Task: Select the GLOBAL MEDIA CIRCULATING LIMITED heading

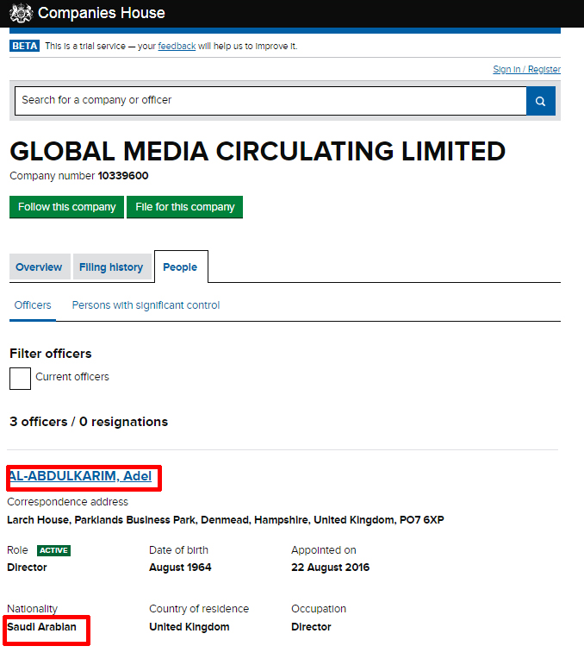Action: (258, 152)
